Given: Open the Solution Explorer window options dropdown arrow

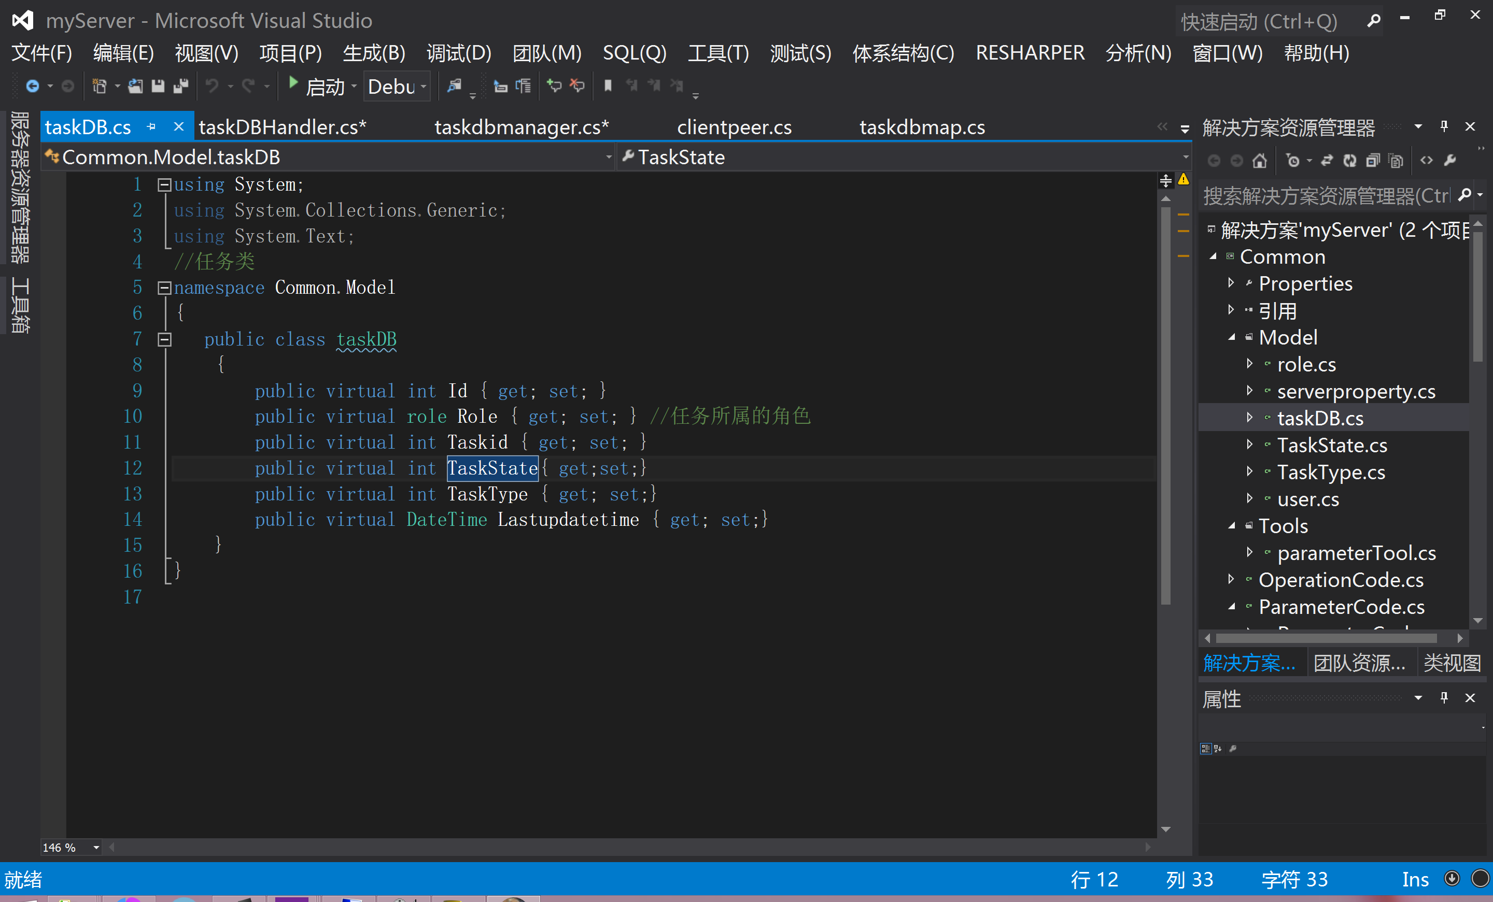Looking at the screenshot, I should (1418, 126).
